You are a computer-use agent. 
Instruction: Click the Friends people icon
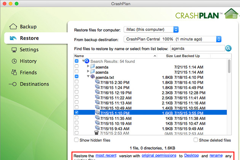(14, 72)
